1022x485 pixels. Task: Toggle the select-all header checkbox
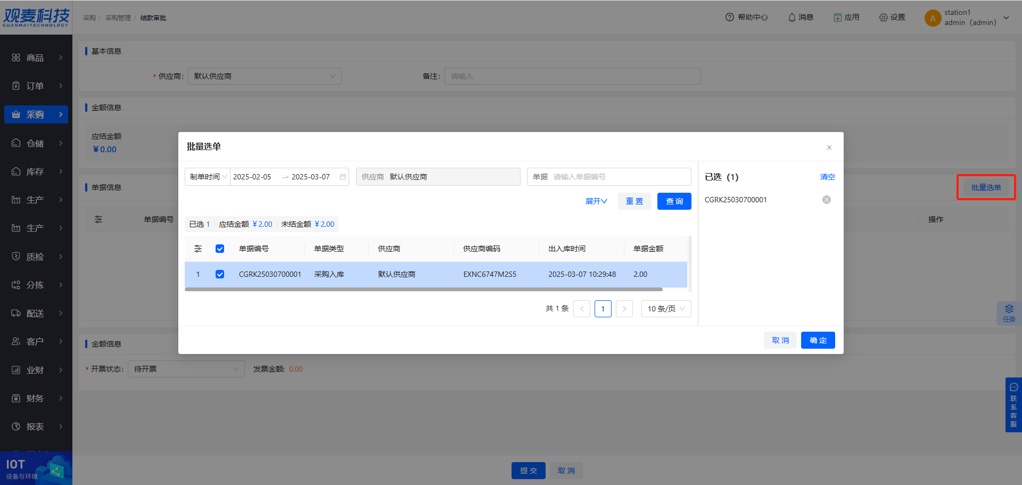pyautogui.click(x=220, y=249)
